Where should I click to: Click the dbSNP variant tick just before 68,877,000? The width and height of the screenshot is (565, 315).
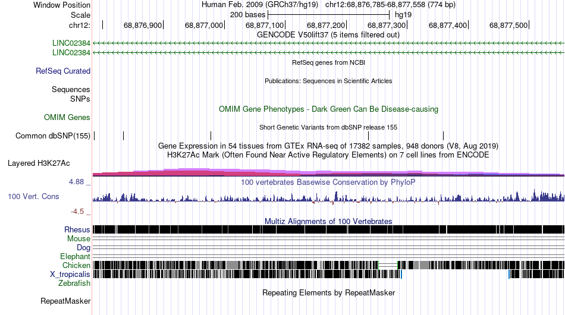[211, 136]
